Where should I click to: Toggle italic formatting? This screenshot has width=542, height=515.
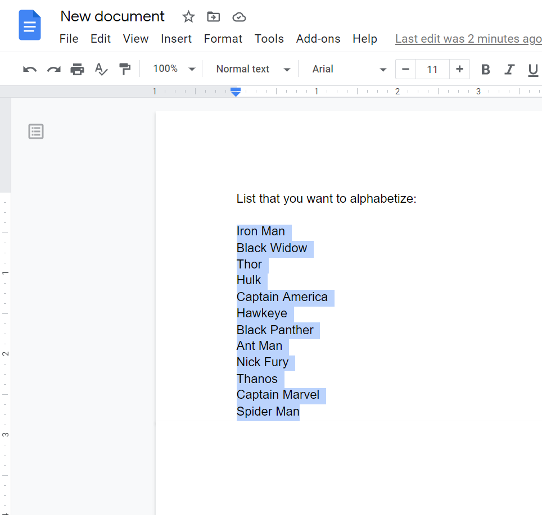click(x=509, y=70)
